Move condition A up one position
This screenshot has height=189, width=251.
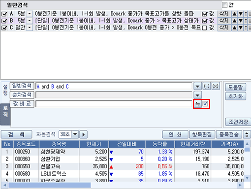234,14
